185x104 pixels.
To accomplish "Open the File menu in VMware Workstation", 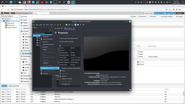I will pos(34,25).
